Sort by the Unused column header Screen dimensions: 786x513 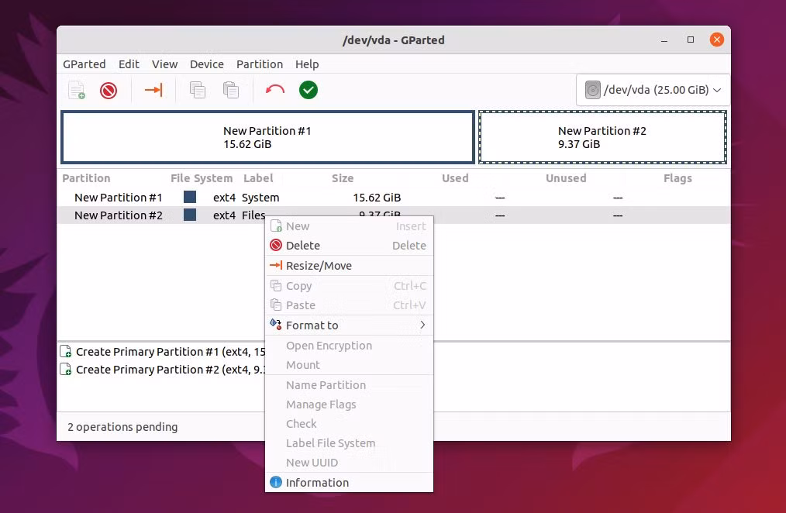pyautogui.click(x=566, y=178)
